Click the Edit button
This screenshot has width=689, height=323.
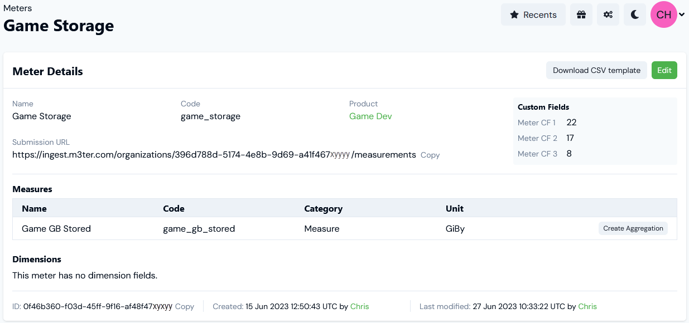click(x=664, y=70)
